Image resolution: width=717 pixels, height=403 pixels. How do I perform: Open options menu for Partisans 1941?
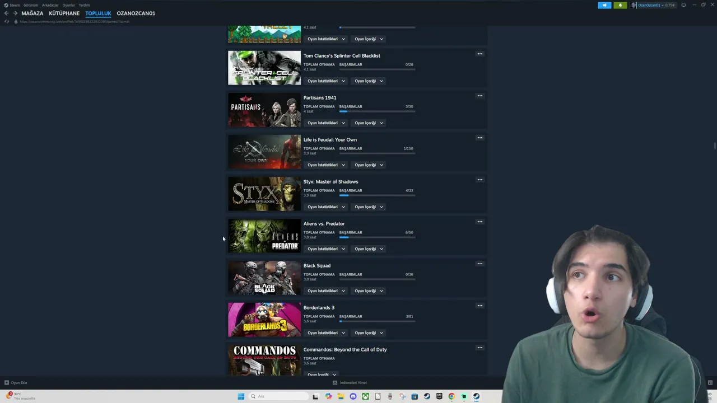click(x=479, y=96)
